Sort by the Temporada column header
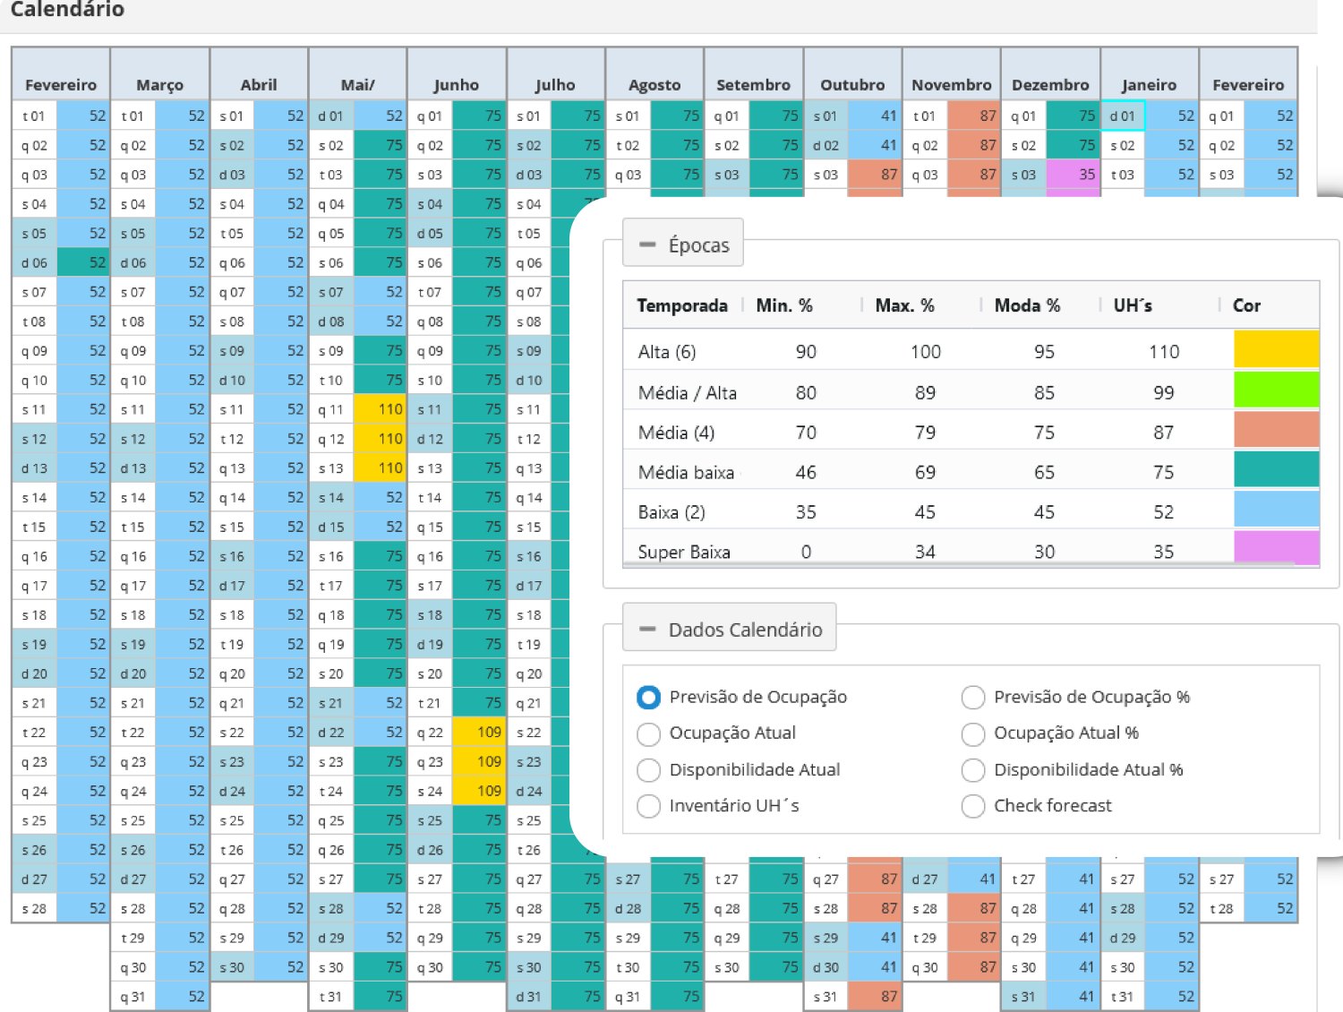Image resolution: width=1343 pixels, height=1012 pixels. (x=682, y=305)
